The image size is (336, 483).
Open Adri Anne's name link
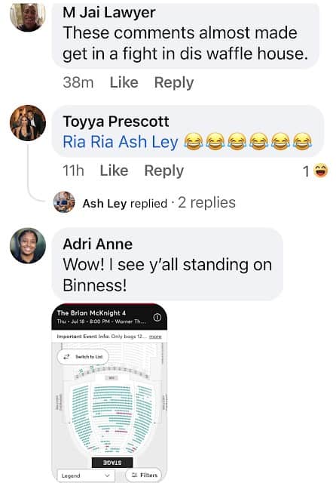[x=97, y=245]
